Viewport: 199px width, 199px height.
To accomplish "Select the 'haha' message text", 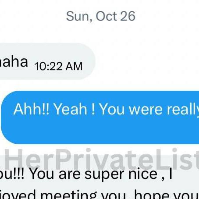I will click(14, 61).
